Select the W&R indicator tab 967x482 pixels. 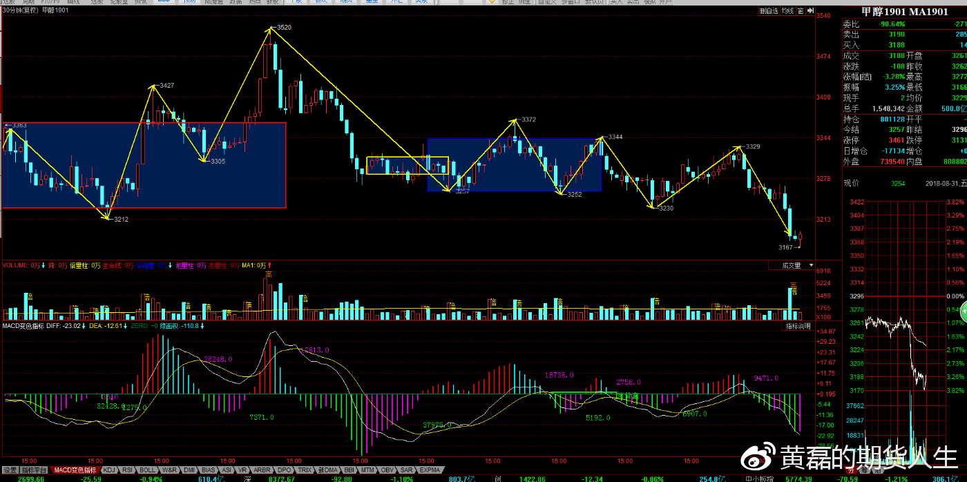[x=169, y=470]
